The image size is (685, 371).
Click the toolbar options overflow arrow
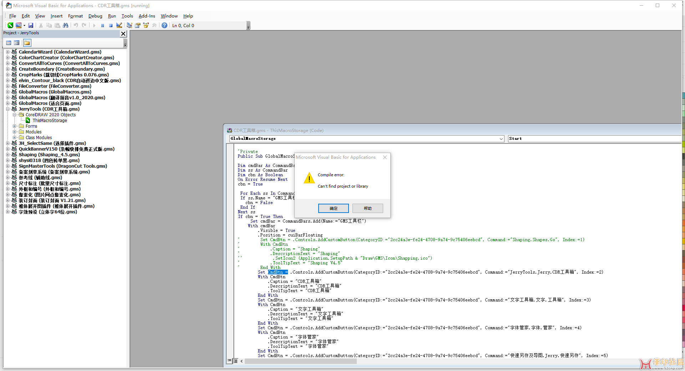(x=248, y=26)
